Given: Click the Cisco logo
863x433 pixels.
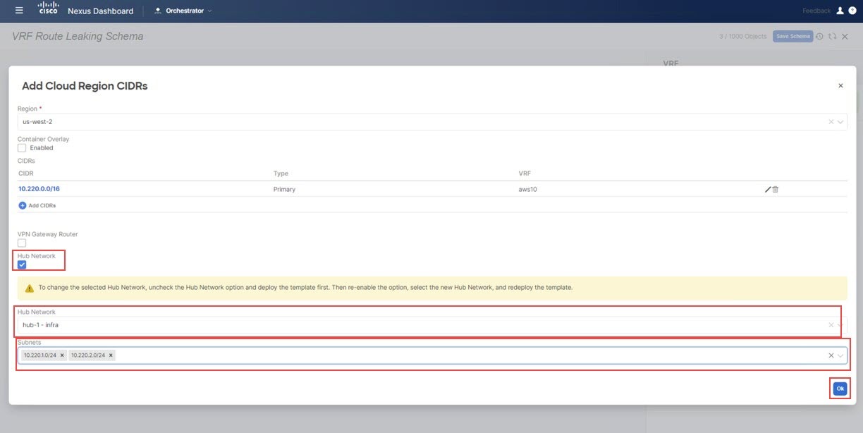Looking at the screenshot, I should 49,10.
